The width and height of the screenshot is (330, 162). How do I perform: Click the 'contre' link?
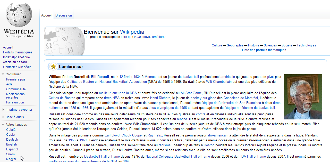tap(201, 114)
